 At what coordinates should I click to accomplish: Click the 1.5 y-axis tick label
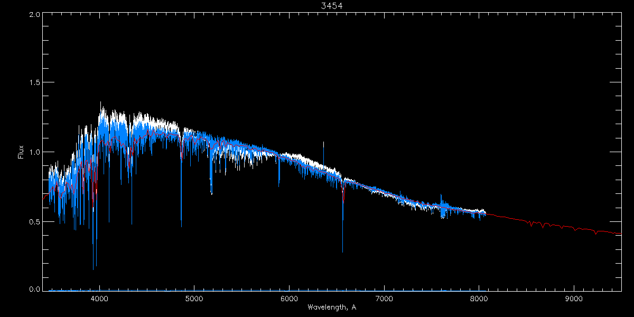[35, 83]
